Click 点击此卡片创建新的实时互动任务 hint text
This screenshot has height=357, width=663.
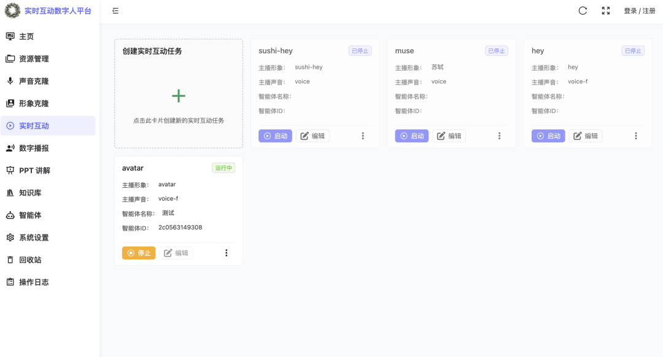pos(179,120)
